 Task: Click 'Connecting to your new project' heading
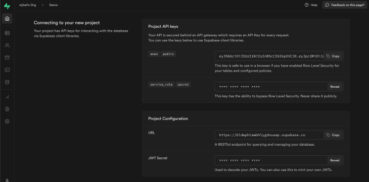coord(67,23)
